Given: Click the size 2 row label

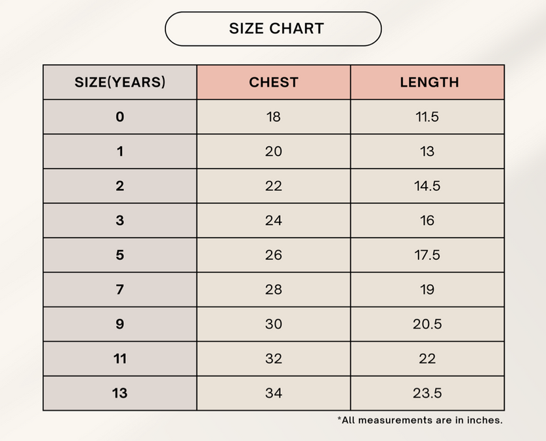Looking at the screenshot, I should (120, 186).
